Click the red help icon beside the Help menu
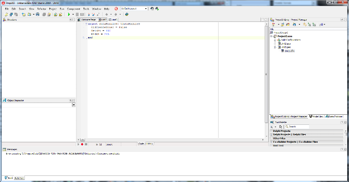 (116, 9)
